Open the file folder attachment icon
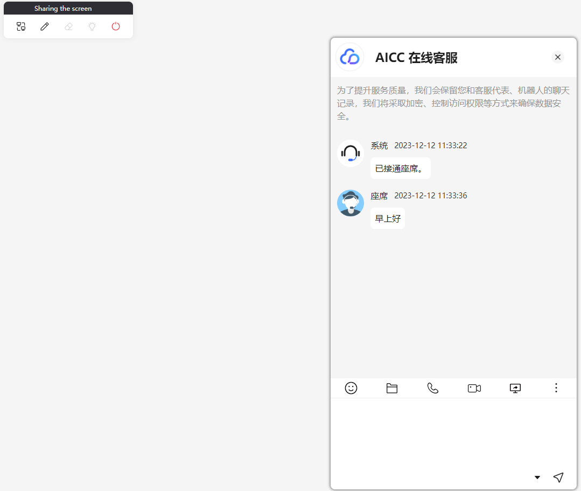 pyautogui.click(x=392, y=388)
